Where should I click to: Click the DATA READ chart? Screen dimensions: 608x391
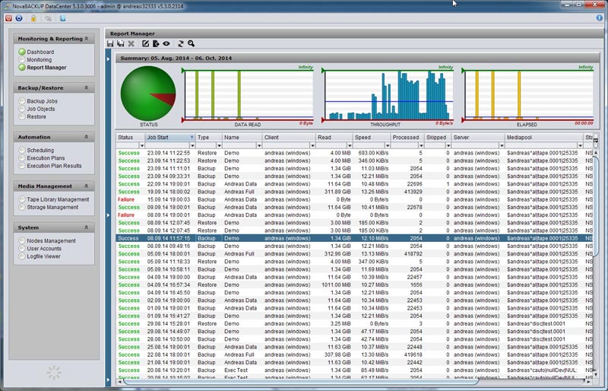(249, 96)
